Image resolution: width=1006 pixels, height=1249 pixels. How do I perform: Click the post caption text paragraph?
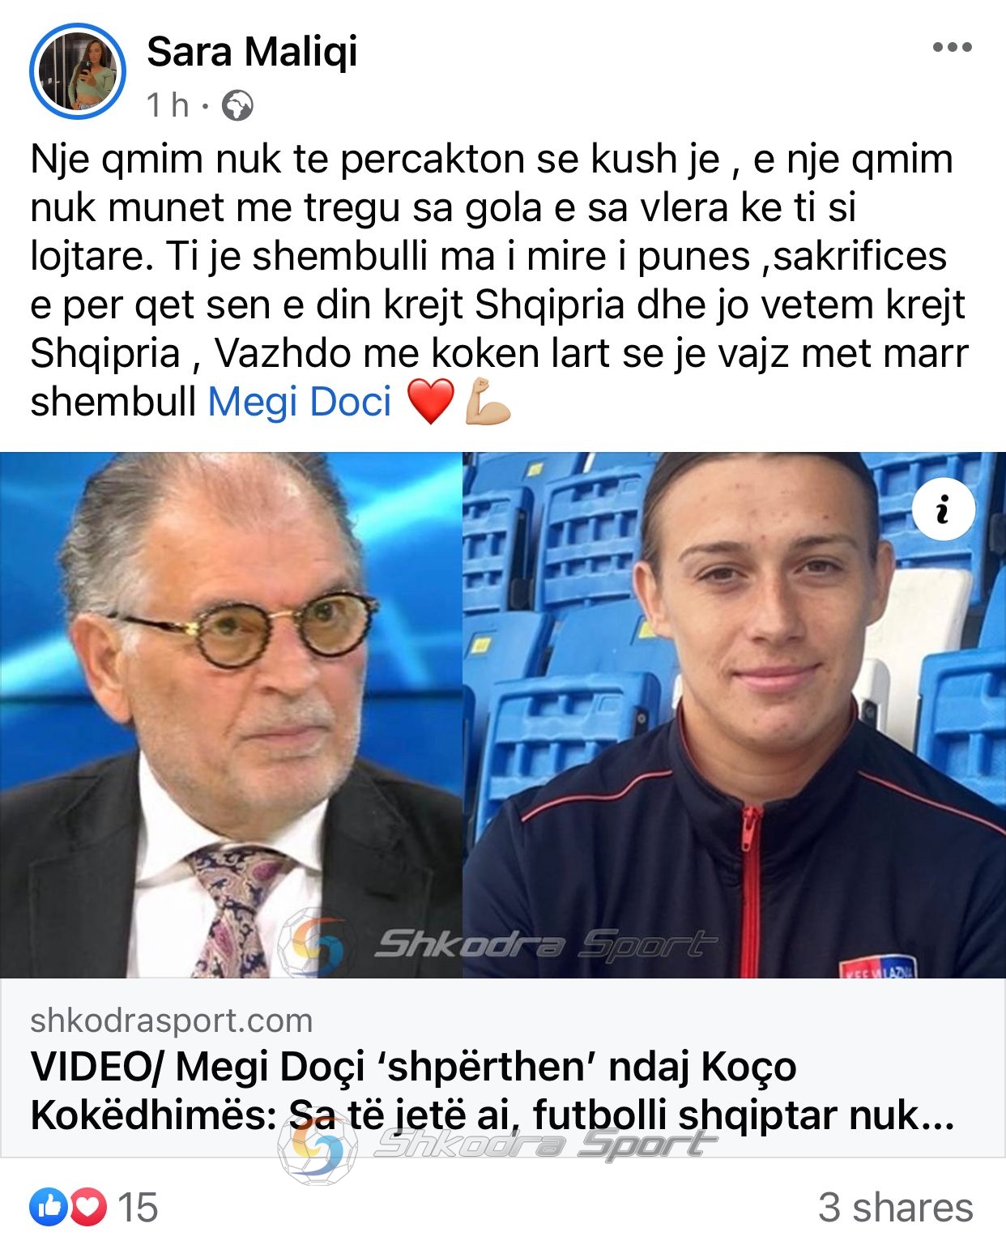pyautogui.click(x=499, y=280)
